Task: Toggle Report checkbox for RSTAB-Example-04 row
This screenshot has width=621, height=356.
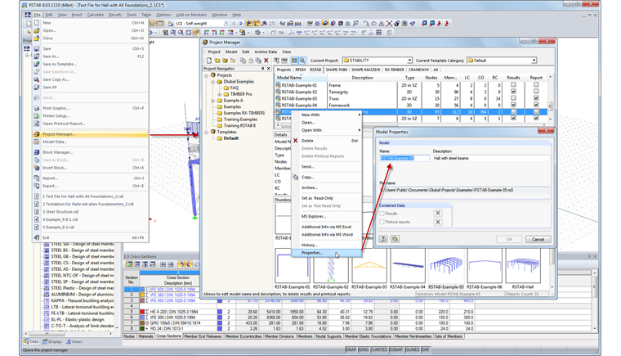Action: pyautogui.click(x=536, y=105)
